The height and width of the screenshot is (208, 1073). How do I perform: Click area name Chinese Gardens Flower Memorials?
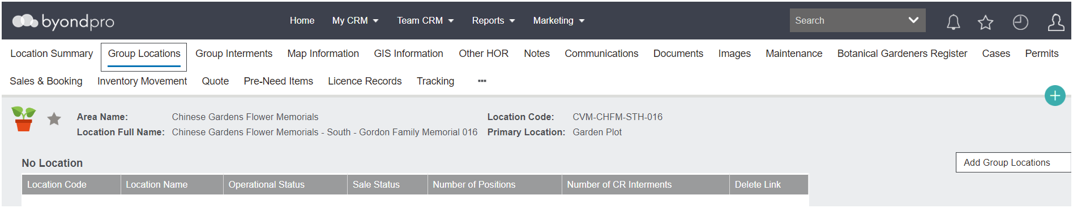coord(245,117)
